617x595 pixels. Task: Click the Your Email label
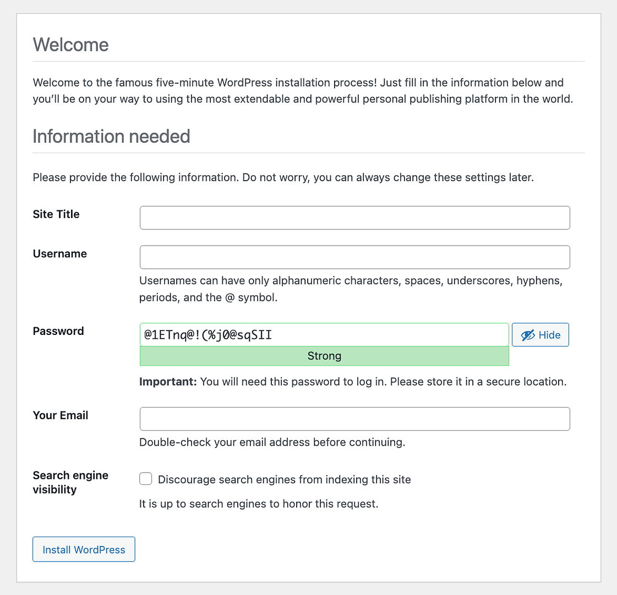(61, 415)
